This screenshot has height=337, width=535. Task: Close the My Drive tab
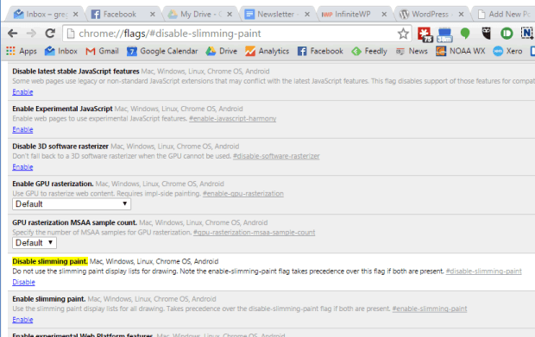coord(230,15)
